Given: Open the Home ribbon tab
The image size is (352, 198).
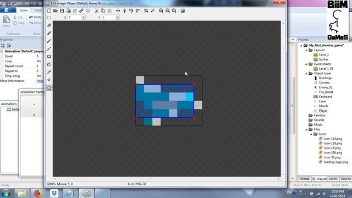Looking at the screenshot, I should 24,10.
